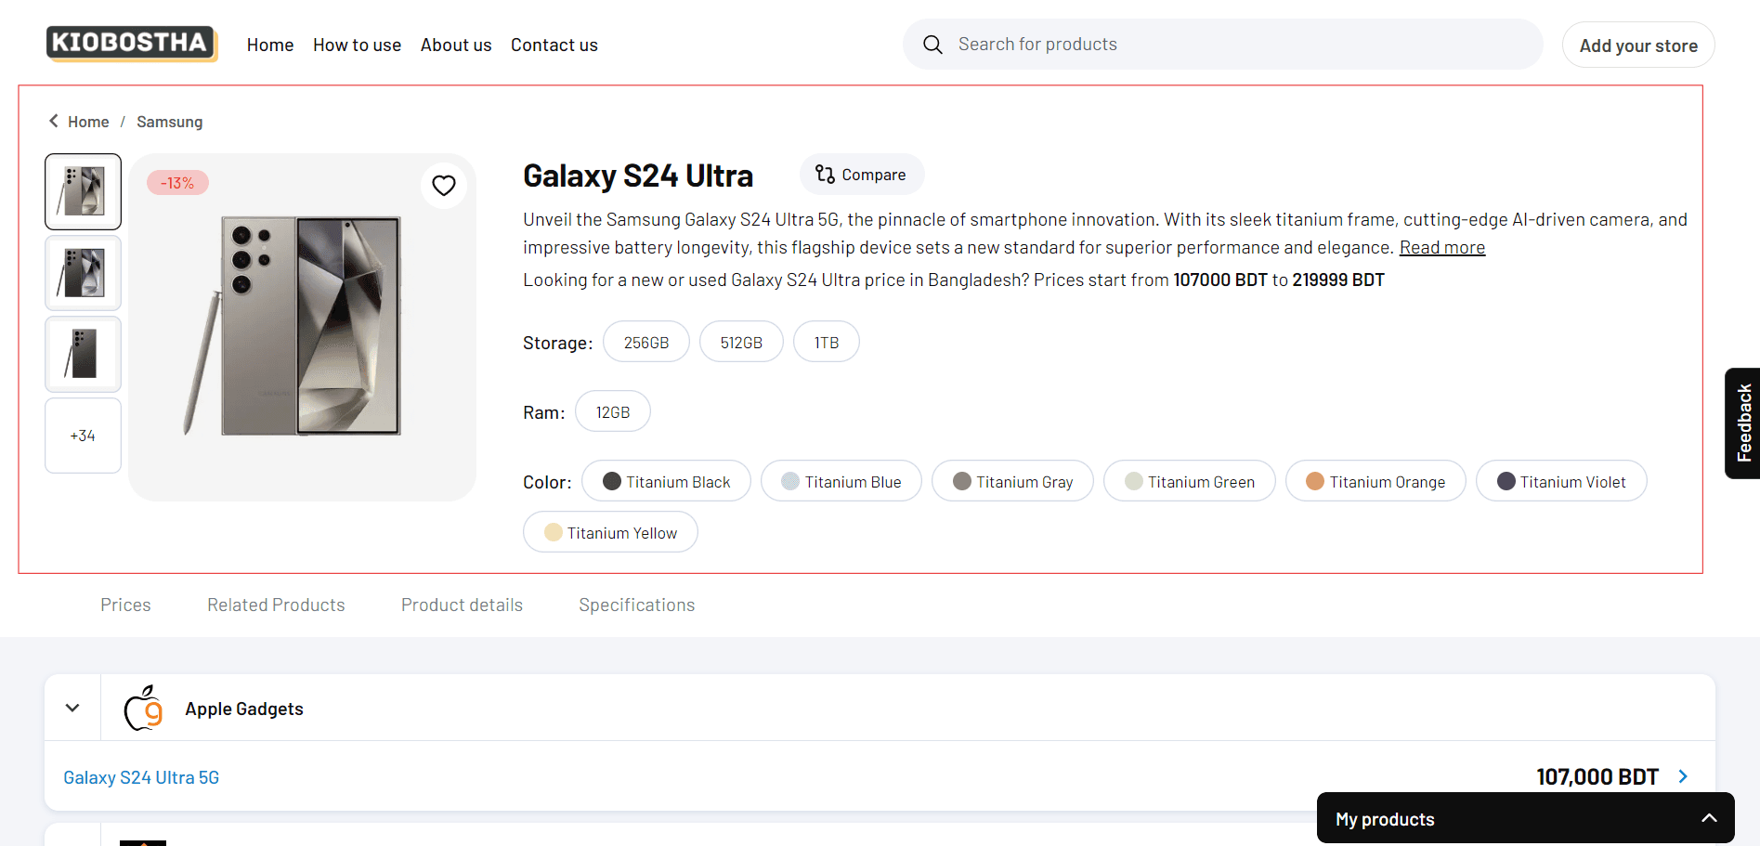Click the Read more link
The height and width of the screenshot is (846, 1760).
(x=1441, y=248)
